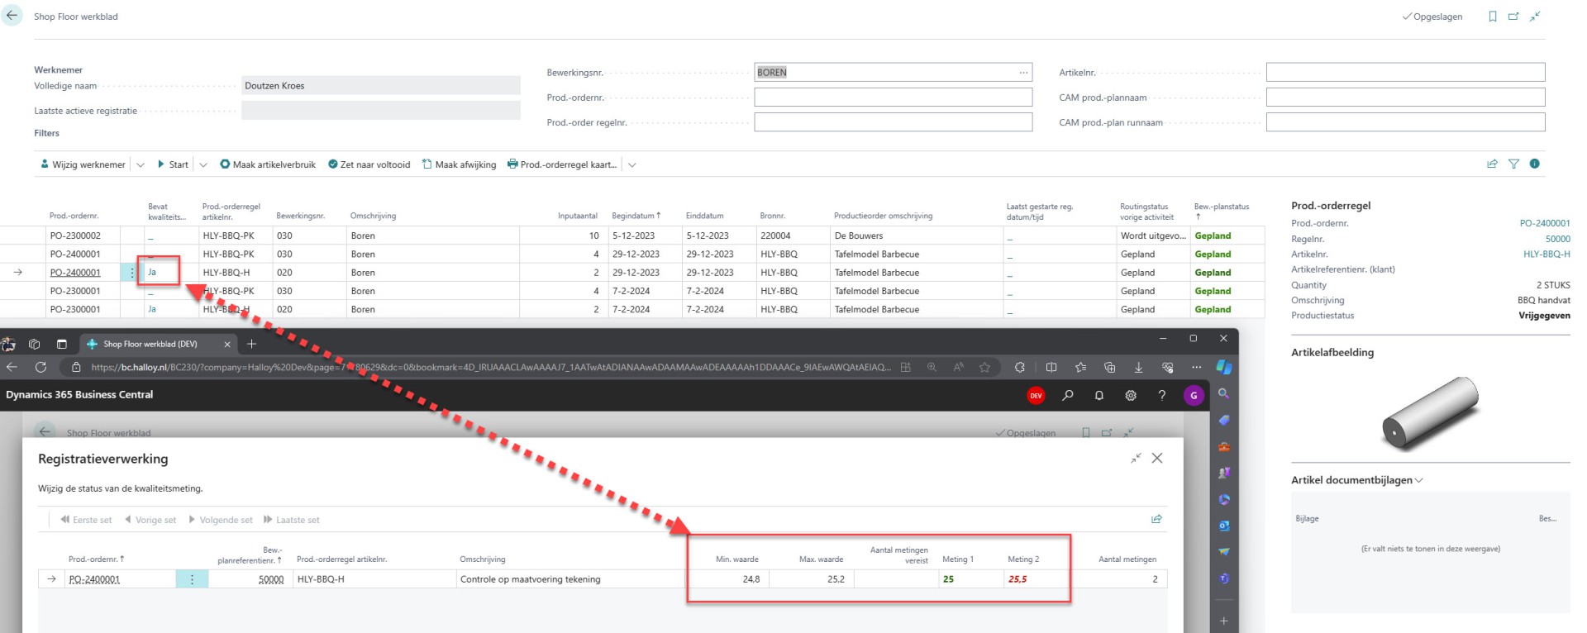Close the Registratieverwerking dialog

pyautogui.click(x=1157, y=458)
